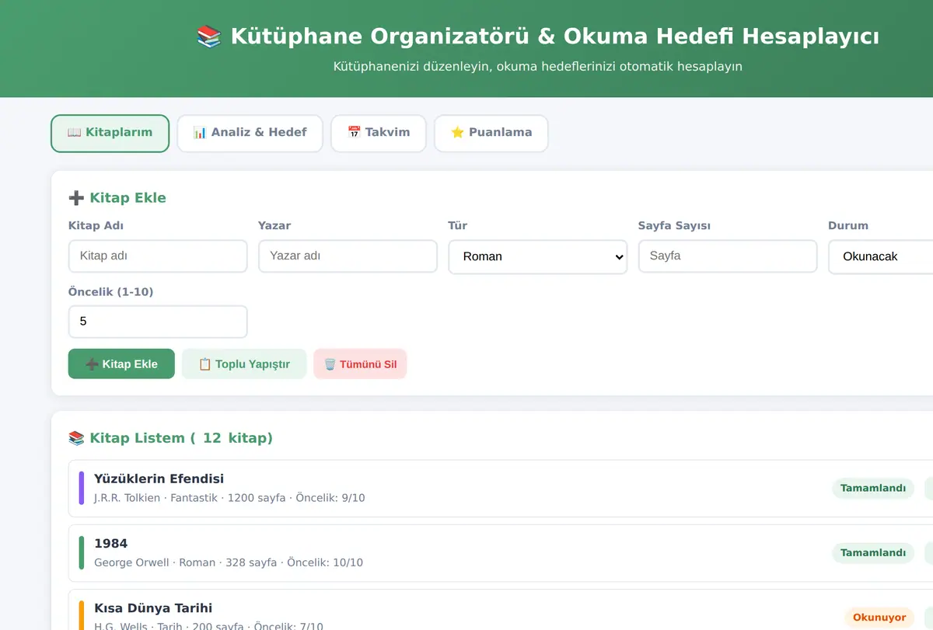Viewport: 933px width, 630px height.
Task: Open the Kitaplarım tab
Action: point(110,133)
